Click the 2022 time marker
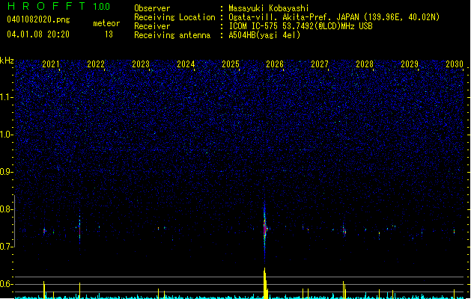 click(96, 64)
